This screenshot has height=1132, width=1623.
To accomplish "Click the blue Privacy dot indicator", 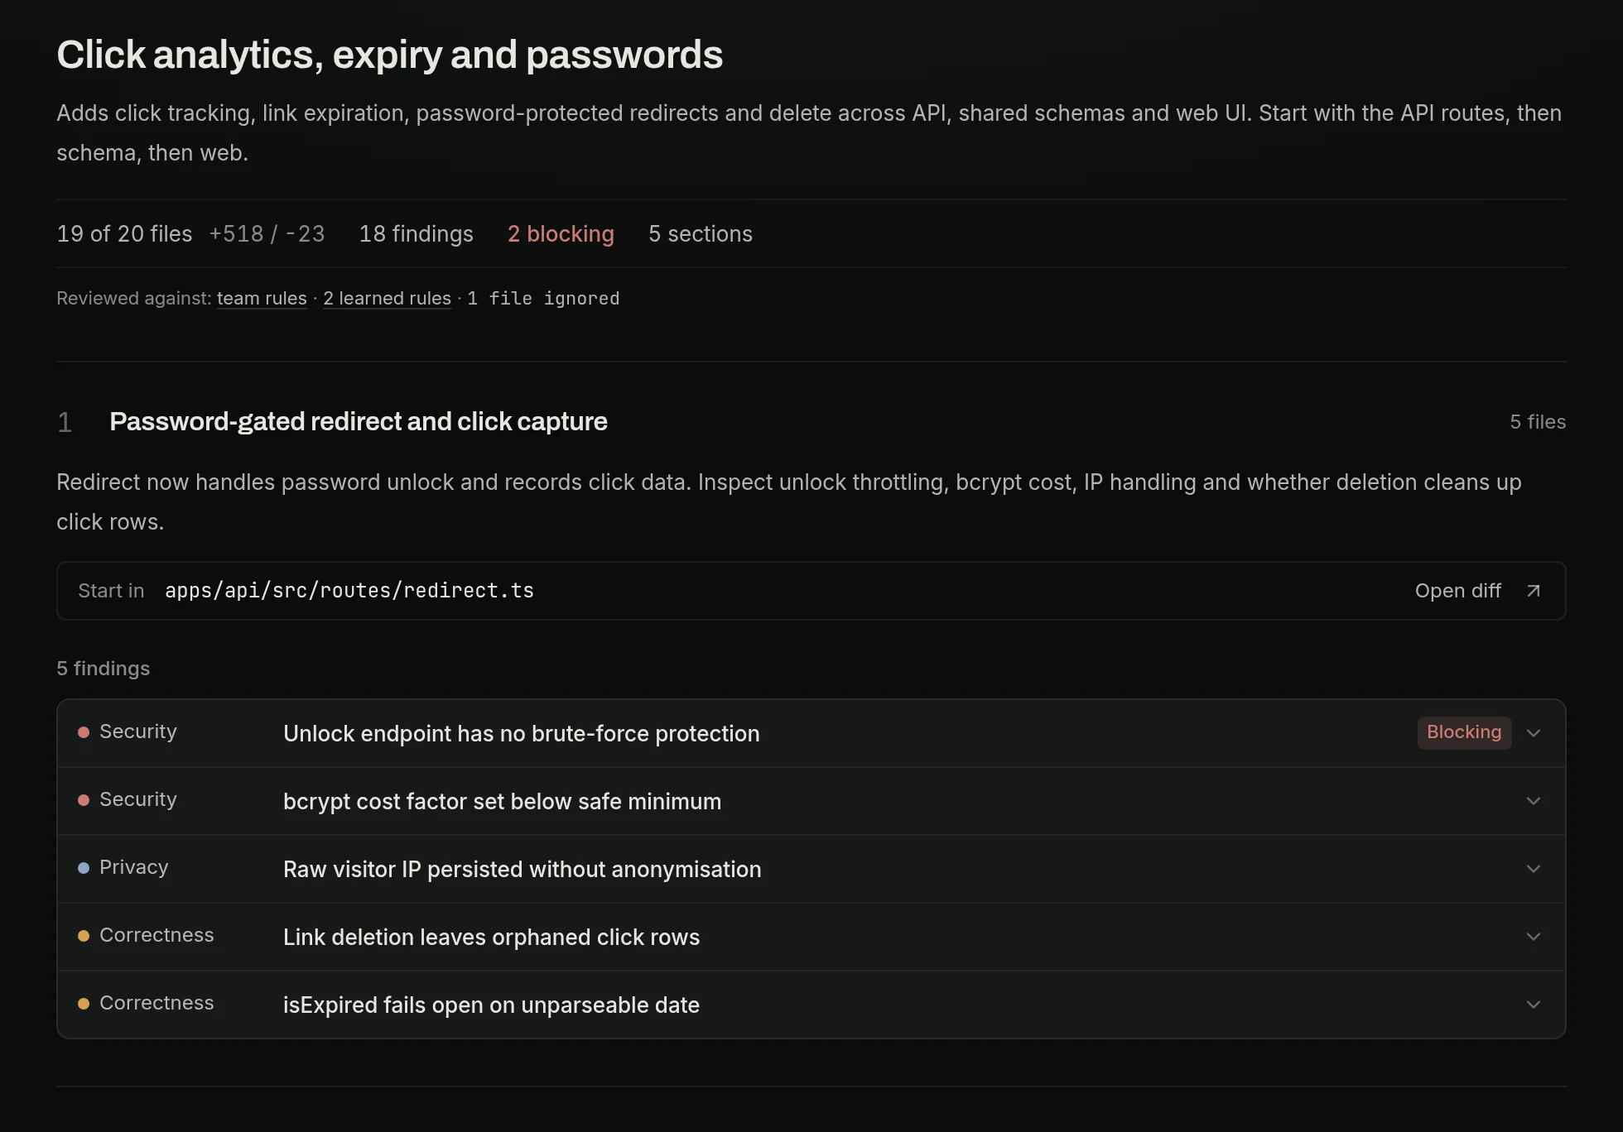I will click(84, 868).
